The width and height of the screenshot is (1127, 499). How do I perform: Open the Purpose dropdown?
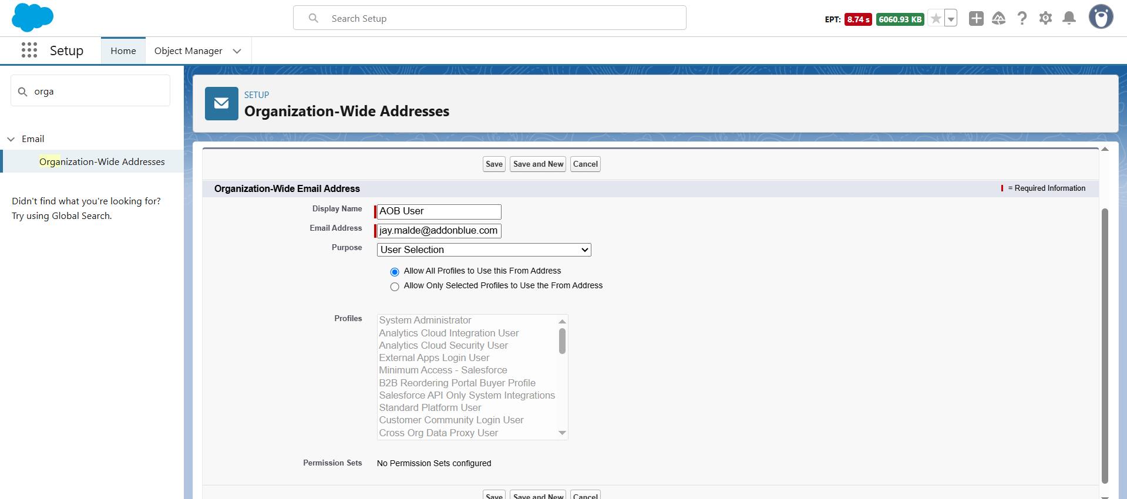[484, 249]
